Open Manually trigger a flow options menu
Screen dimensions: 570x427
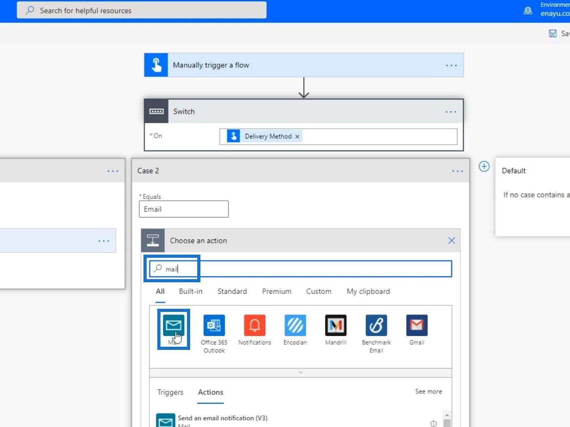[451, 65]
